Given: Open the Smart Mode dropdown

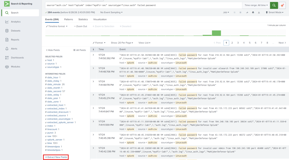Looking at the screenshot, I should (x=274, y=12).
